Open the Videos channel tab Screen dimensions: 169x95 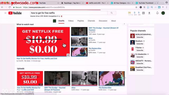tap(71, 21)
